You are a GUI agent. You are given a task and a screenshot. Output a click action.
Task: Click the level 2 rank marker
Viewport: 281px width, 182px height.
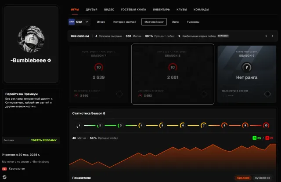click(100, 125)
